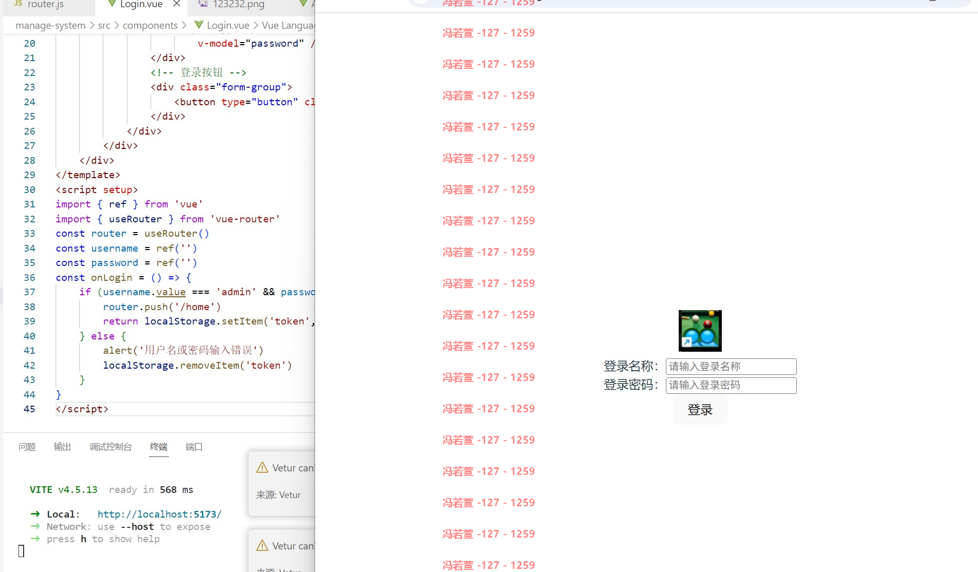Image resolution: width=978 pixels, height=572 pixels.
Task: Click the 'const username' declaration line
Action: [126, 248]
